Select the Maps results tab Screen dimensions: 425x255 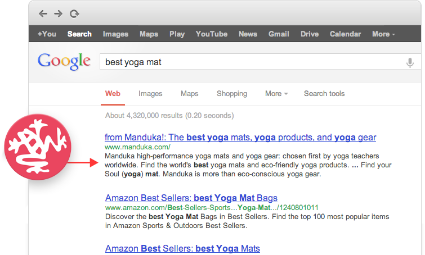(x=190, y=94)
